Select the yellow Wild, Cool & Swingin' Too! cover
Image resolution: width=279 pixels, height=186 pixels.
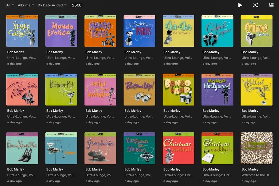[x=256, y=90]
